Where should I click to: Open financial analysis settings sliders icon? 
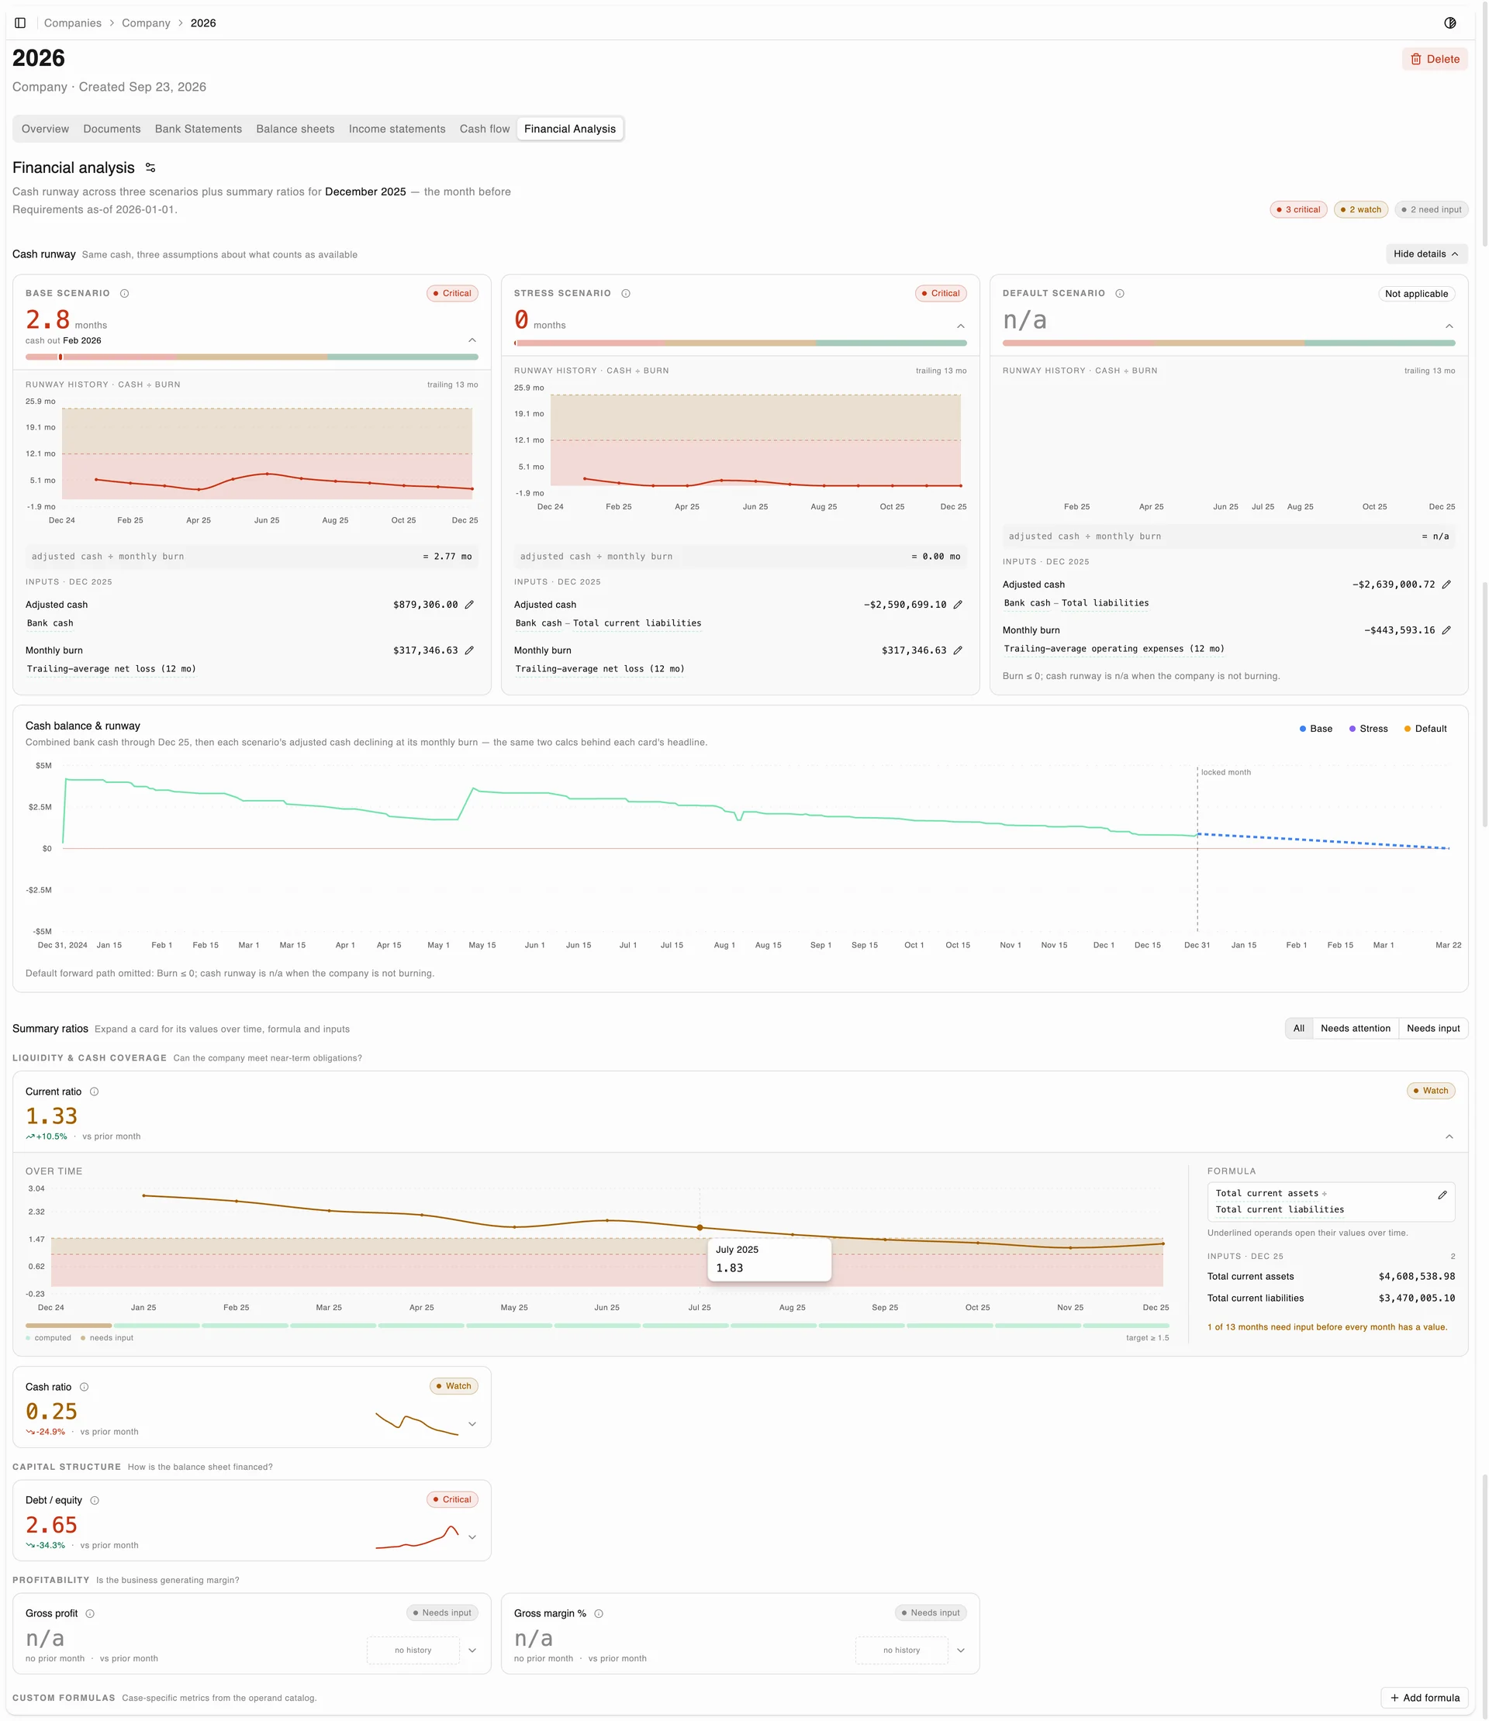tap(150, 167)
